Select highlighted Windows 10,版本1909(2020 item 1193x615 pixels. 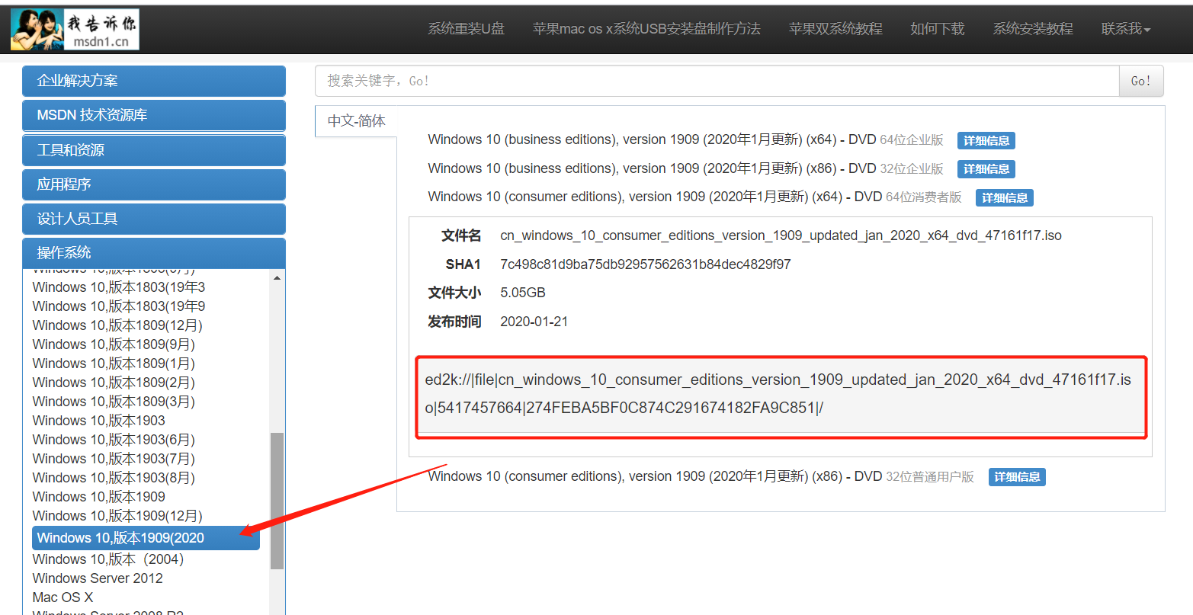click(x=146, y=538)
